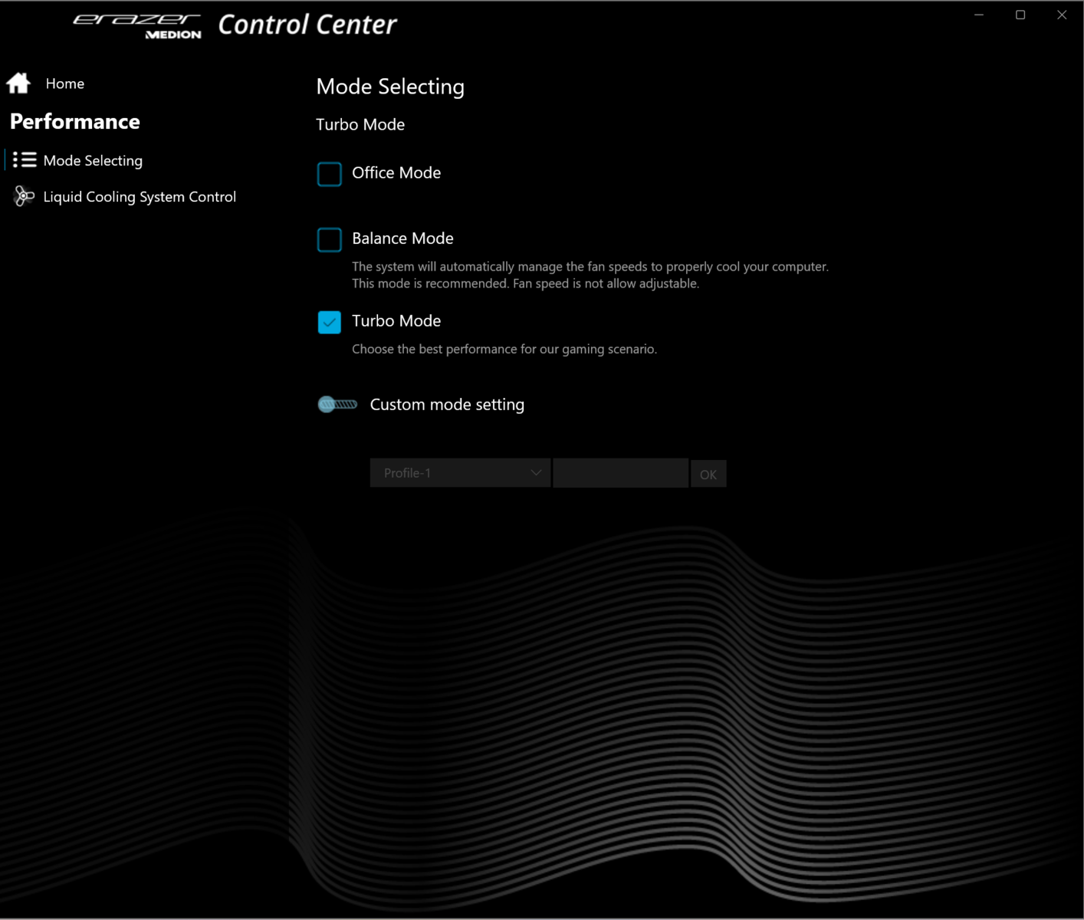Click the Performance section heading
This screenshot has height=920, width=1084.
[x=75, y=121]
